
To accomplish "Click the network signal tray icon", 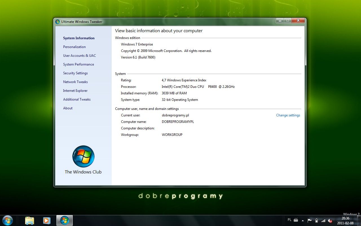I will (x=323, y=220).
